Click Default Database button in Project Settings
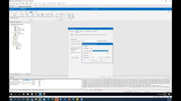 point(75,58)
